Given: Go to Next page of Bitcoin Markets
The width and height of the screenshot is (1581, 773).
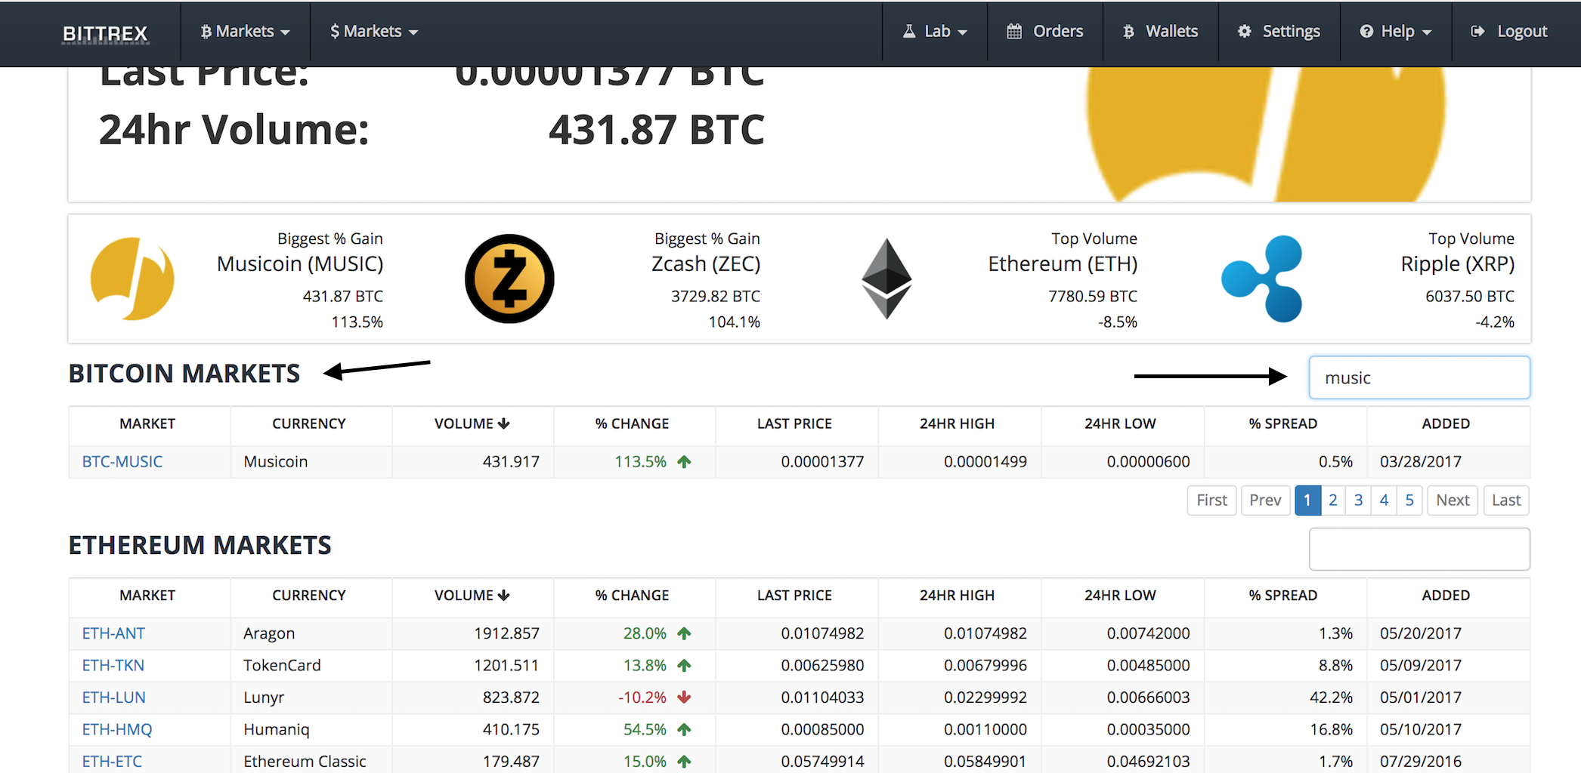Looking at the screenshot, I should [1453, 500].
